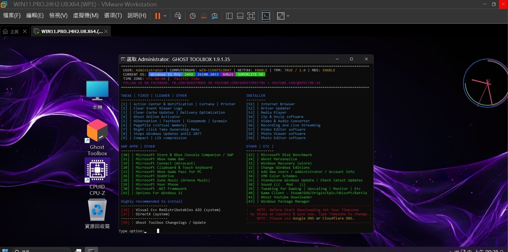Click the "Windows Package Manager" line

[x=285, y=201]
